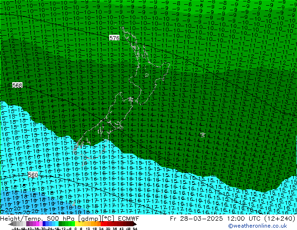Viewport: 297px width, 230px height.
Task: Click the "Fr 28-03-2025 12:00 UTC" date text
Action: tap(216, 219)
